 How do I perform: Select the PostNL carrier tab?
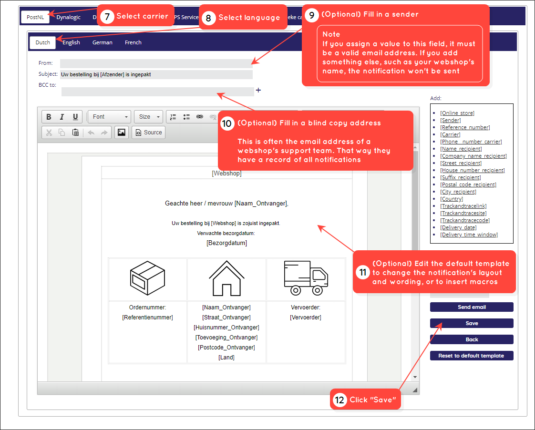coord(35,17)
